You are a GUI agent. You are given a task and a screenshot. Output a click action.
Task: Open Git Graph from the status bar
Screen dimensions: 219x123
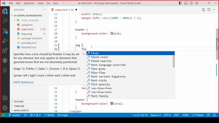(x=62, y=115)
